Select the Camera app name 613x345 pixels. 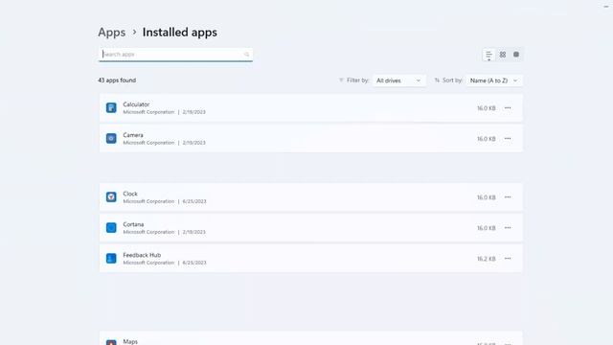[133, 135]
